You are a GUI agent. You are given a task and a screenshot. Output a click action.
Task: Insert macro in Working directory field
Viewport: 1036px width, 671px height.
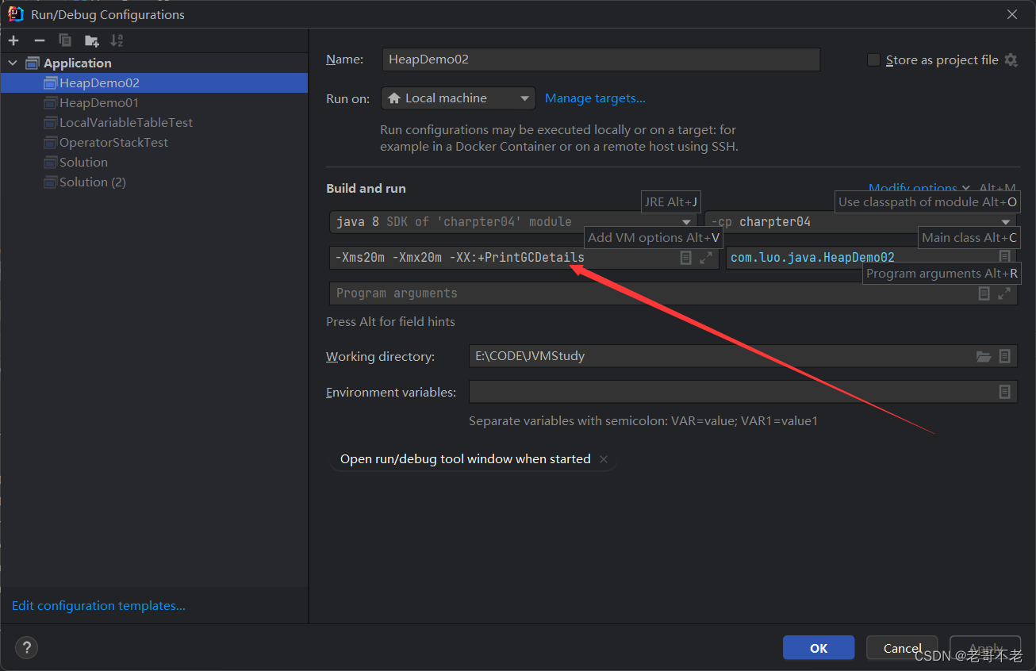pos(1004,357)
